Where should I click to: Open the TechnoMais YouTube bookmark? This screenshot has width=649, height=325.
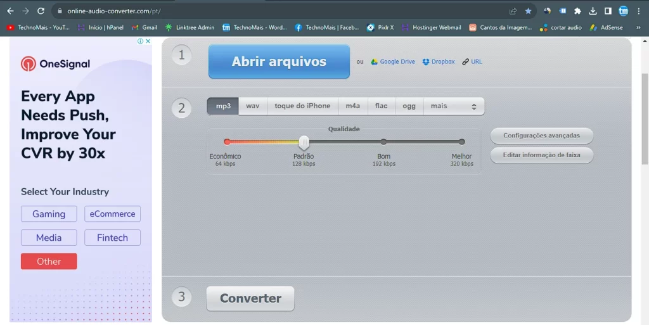[x=38, y=28]
